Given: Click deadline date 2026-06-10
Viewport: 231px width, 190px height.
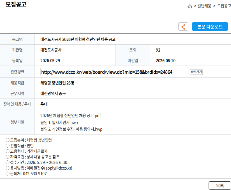Looking at the screenshot, I should point(166,61).
